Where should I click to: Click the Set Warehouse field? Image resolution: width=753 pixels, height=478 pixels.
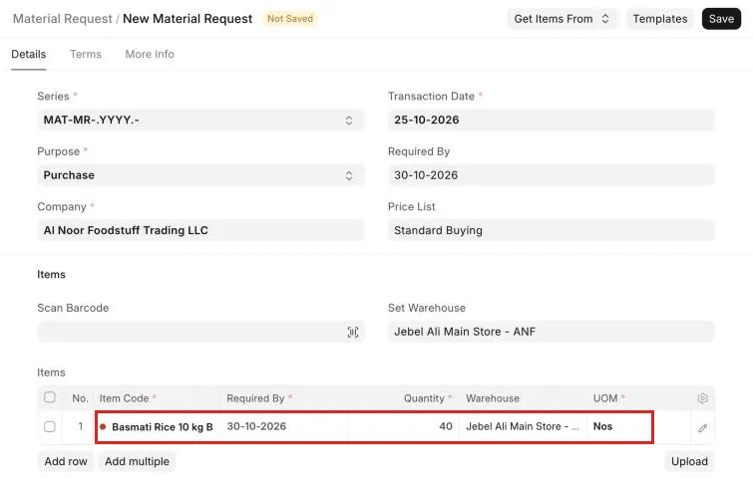point(552,332)
